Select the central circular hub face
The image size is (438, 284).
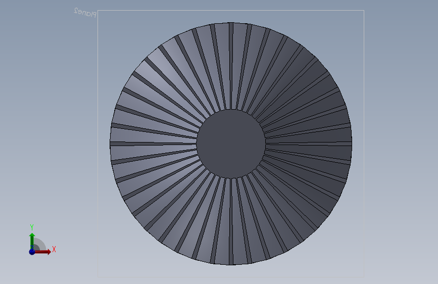click(231, 144)
